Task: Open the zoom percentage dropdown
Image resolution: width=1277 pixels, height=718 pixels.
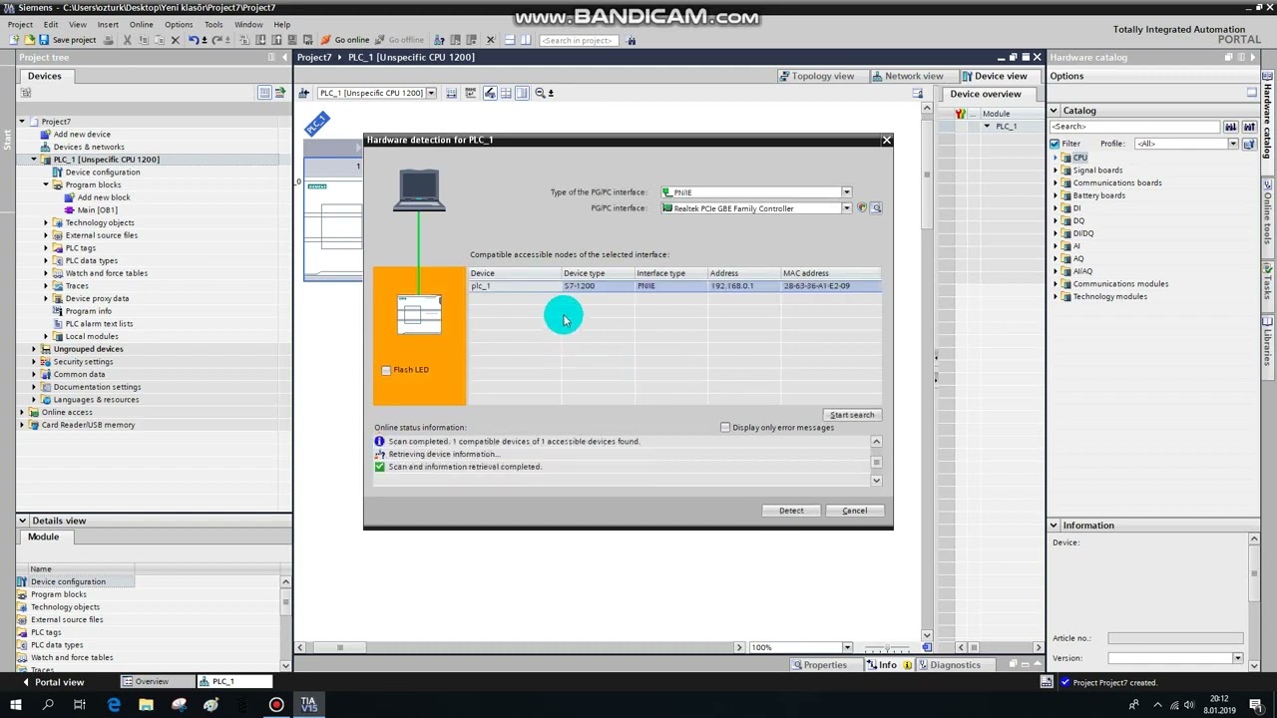Action: coord(846,647)
